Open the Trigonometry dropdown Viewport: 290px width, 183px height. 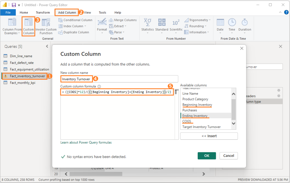tap(210, 20)
